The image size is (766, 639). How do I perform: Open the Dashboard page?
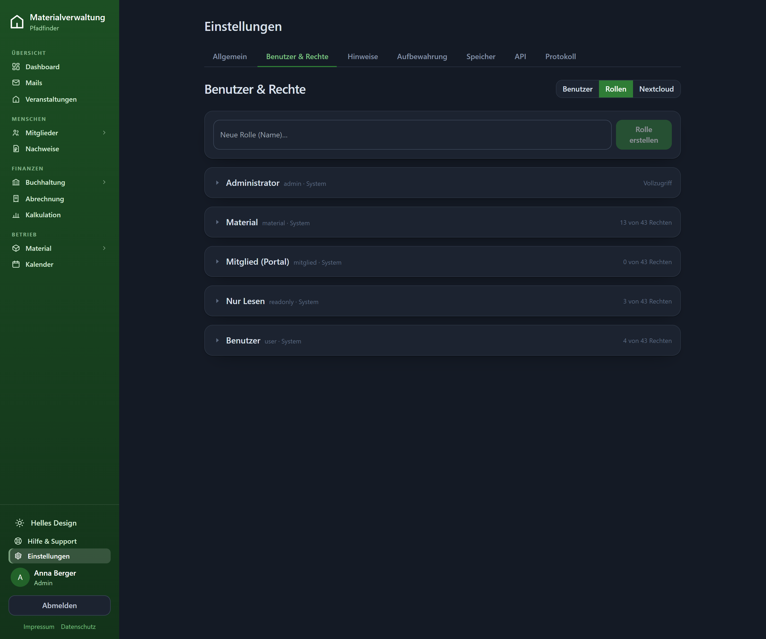click(x=60, y=67)
